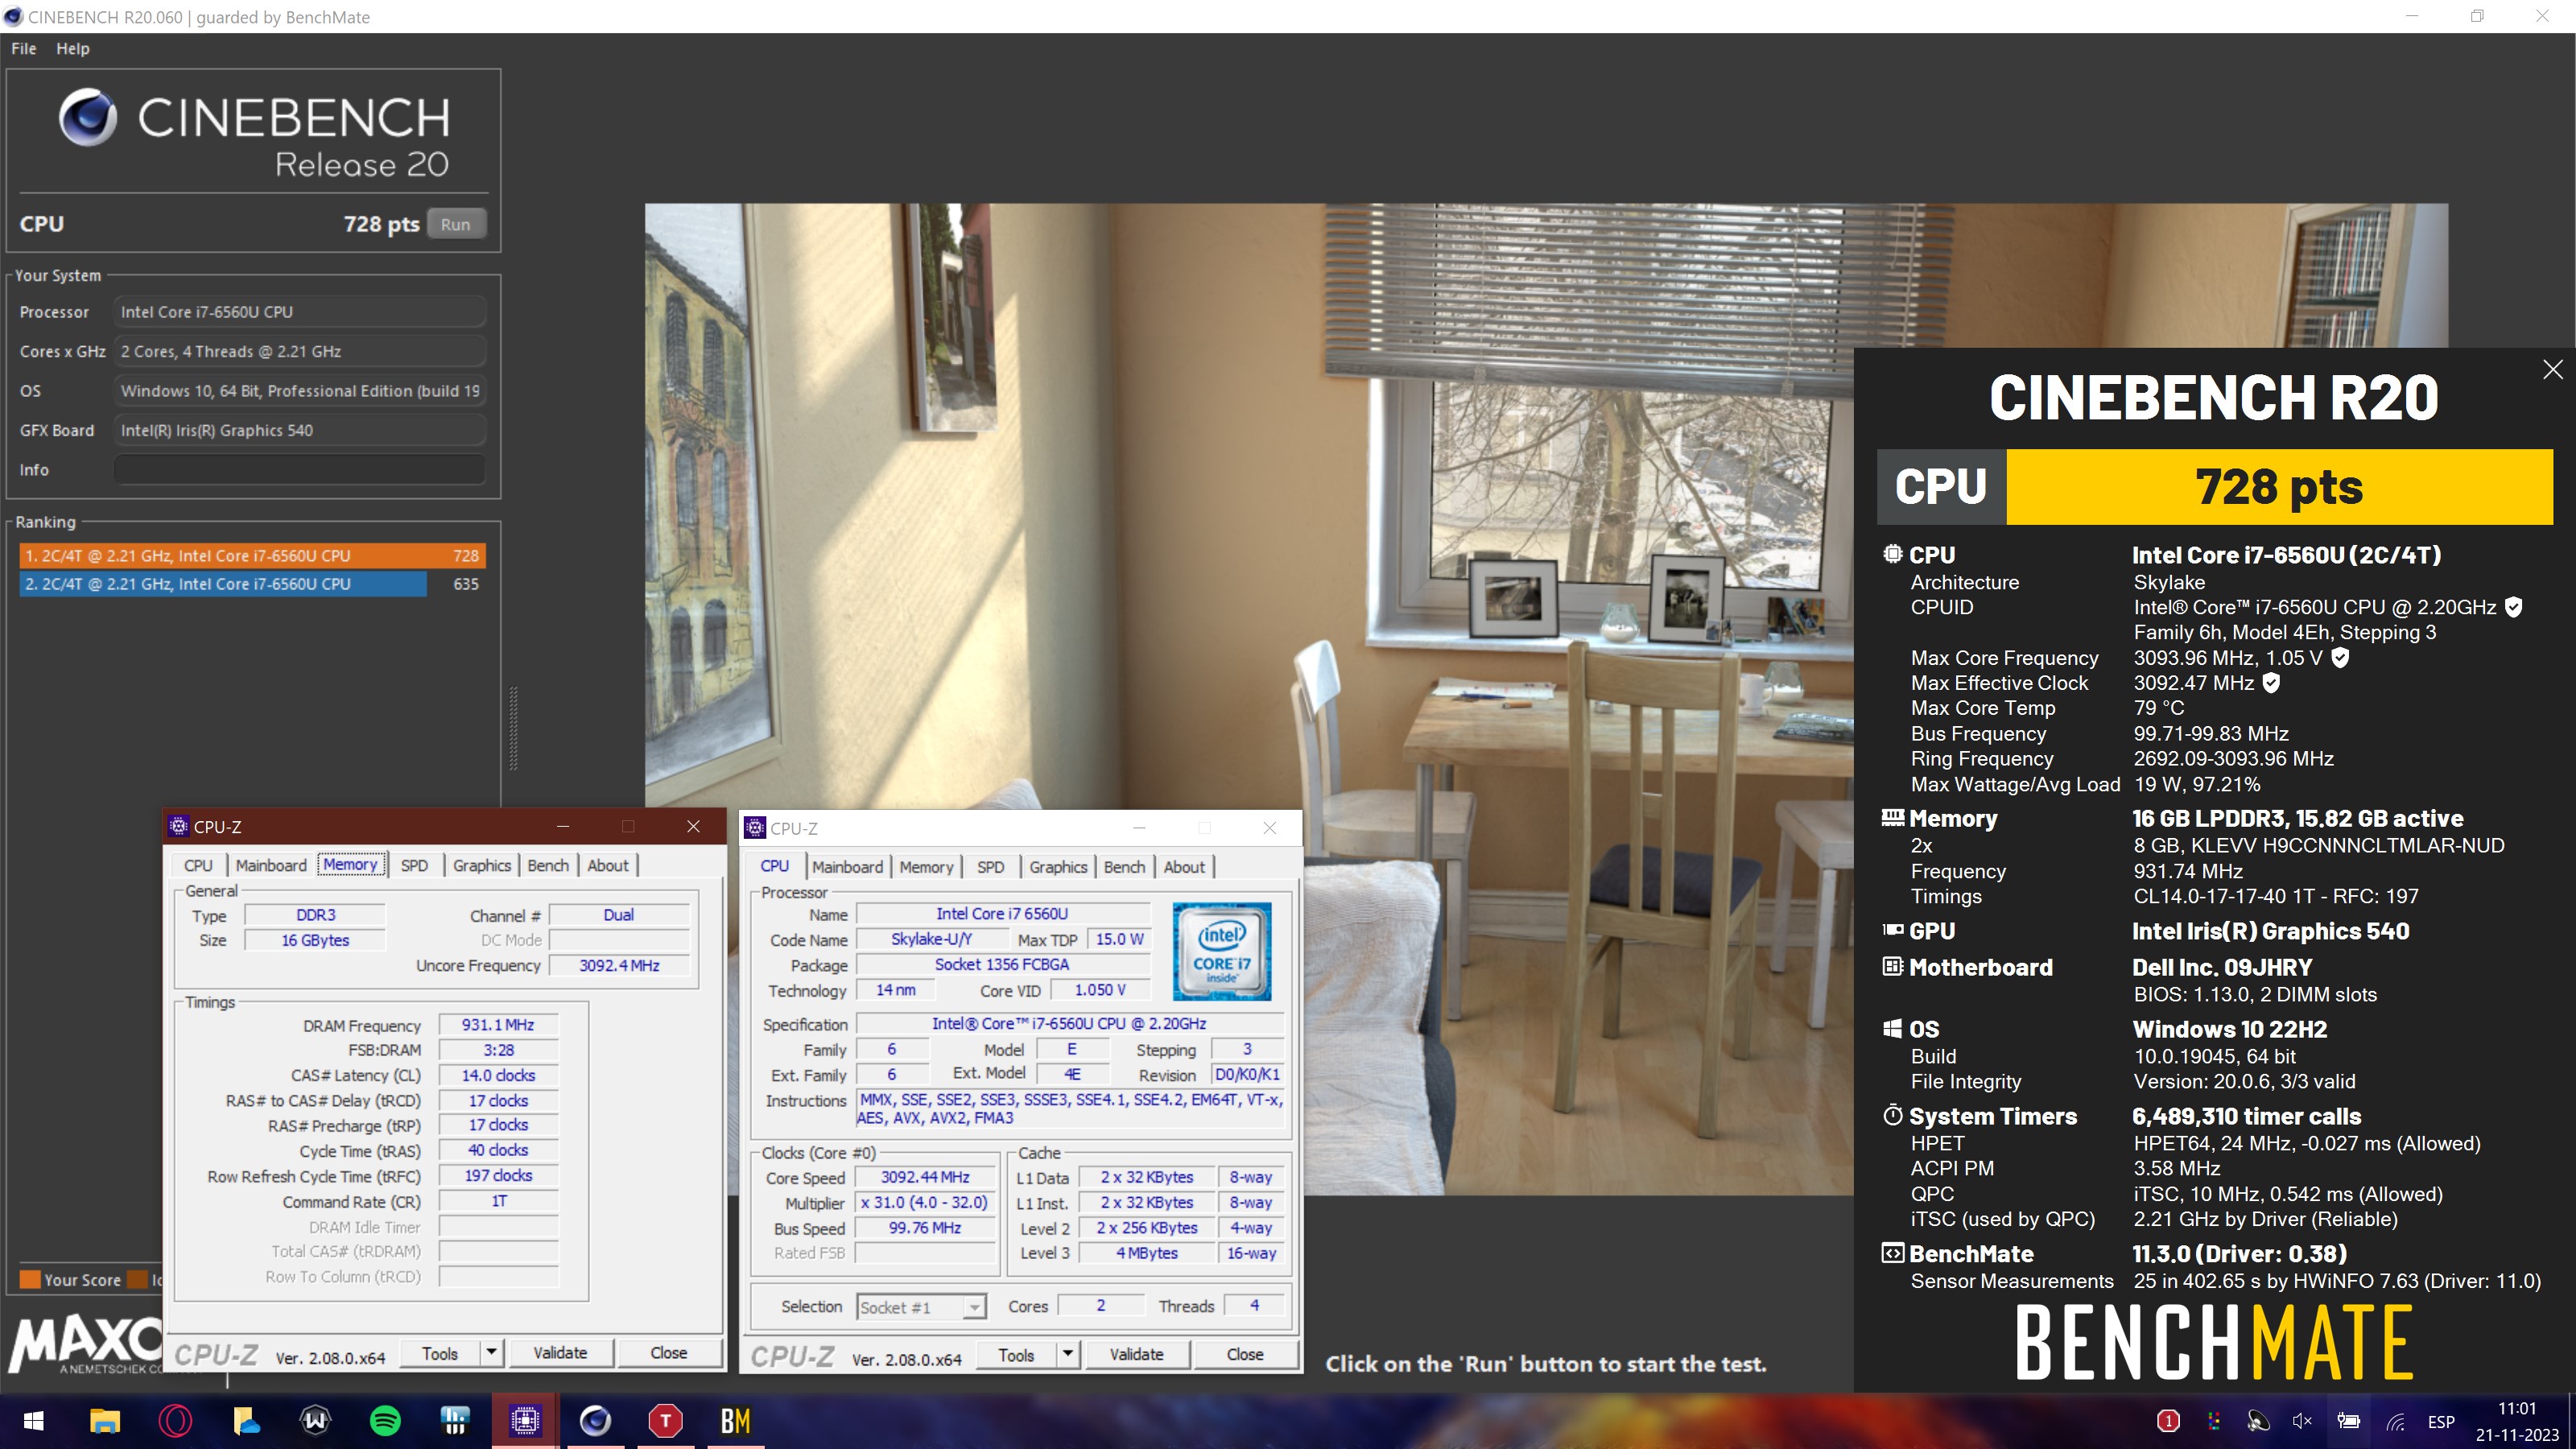Click the Processor field Intel Core i7-6560U CPU
This screenshot has width=2576, height=1449.
(x=300, y=312)
